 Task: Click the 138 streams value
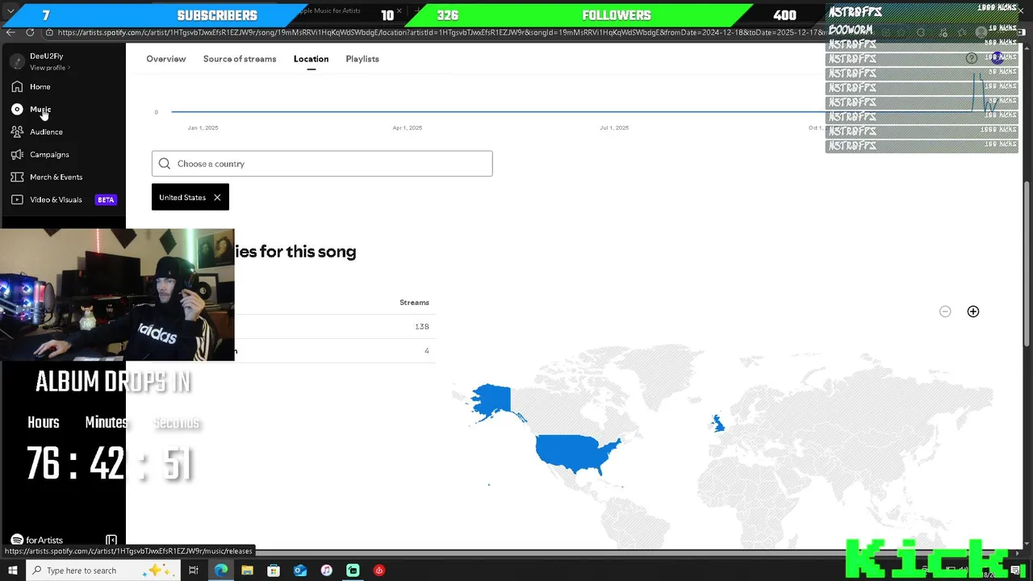422,327
